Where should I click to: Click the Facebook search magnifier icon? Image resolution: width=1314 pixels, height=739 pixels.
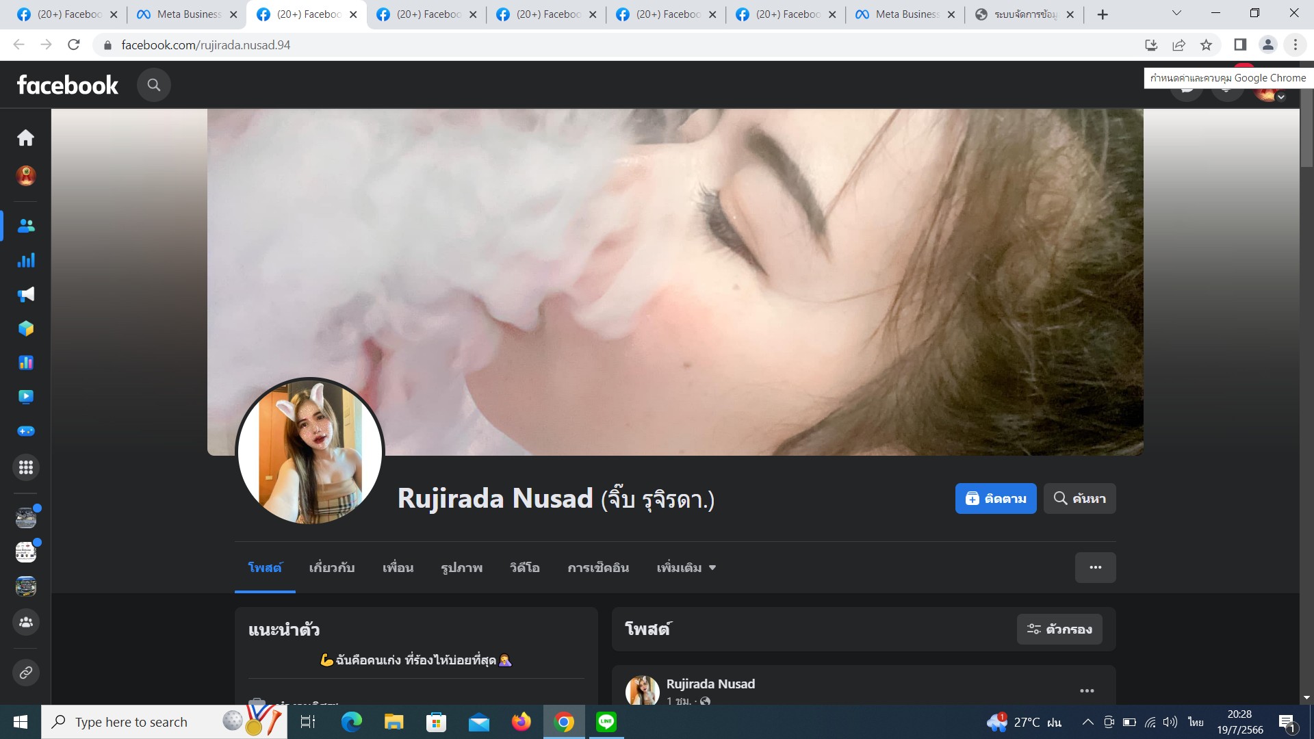[x=153, y=85]
